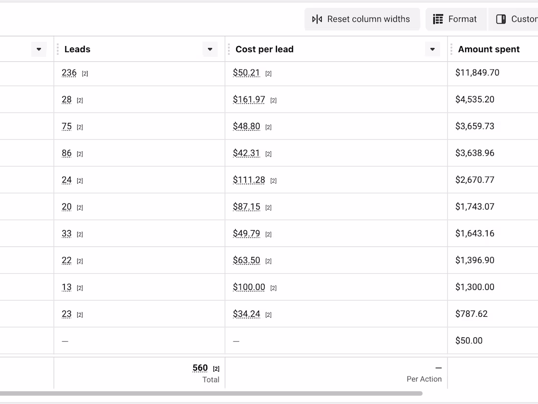
Task: Click the horizontal scrollbar below the table
Action: 210,393
